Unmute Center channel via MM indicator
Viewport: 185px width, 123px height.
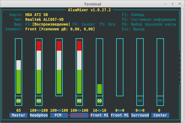tap(160, 100)
